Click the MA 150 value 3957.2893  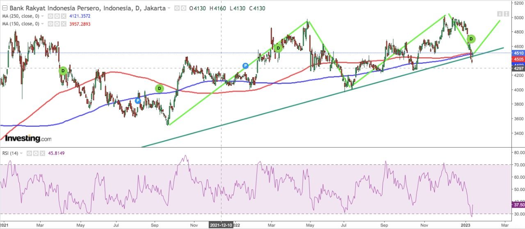[x=80, y=24]
